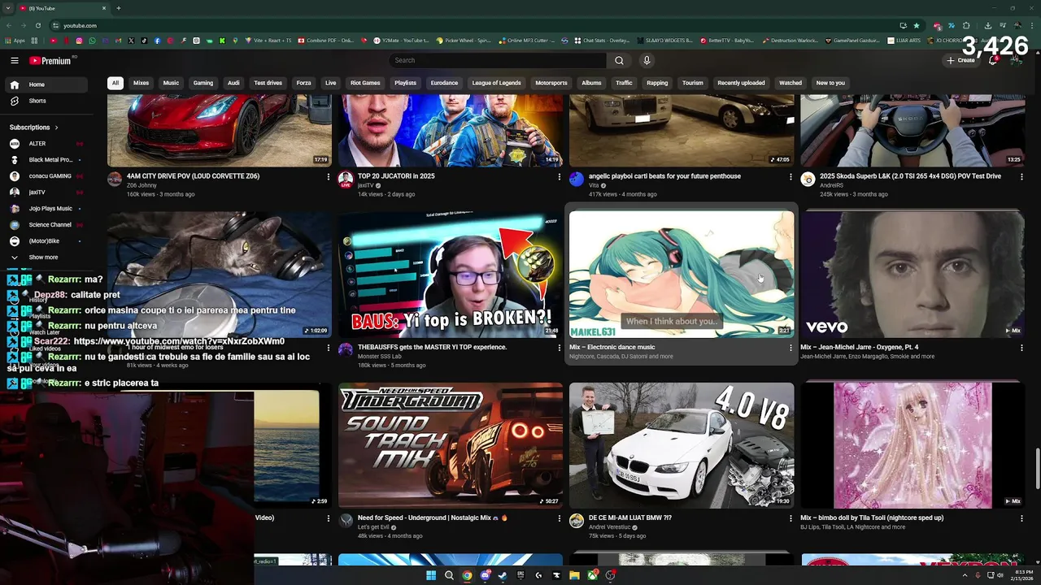
Task: Select the Test drives chip
Action: click(x=268, y=83)
